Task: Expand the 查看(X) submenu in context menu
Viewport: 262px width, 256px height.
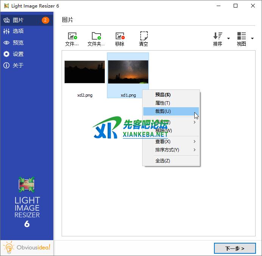Action: (171, 142)
